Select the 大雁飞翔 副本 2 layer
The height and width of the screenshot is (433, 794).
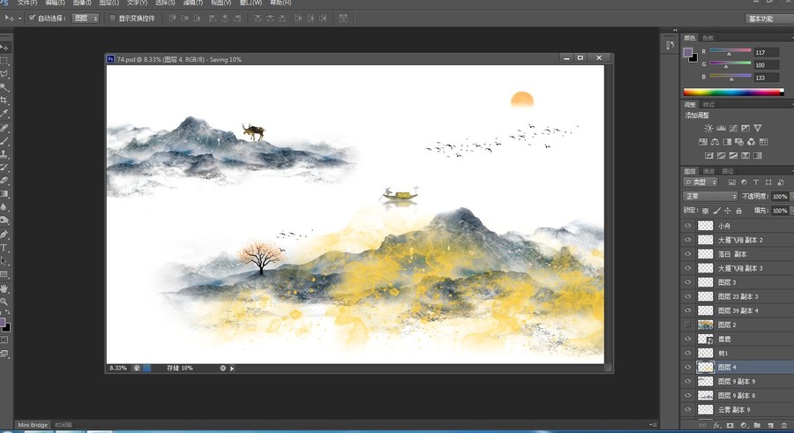pyautogui.click(x=738, y=240)
